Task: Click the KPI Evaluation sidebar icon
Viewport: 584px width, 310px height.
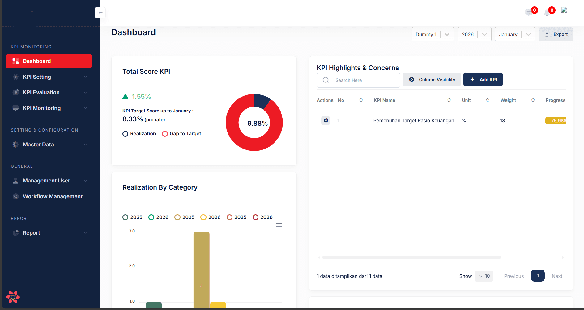Action: coord(16,92)
